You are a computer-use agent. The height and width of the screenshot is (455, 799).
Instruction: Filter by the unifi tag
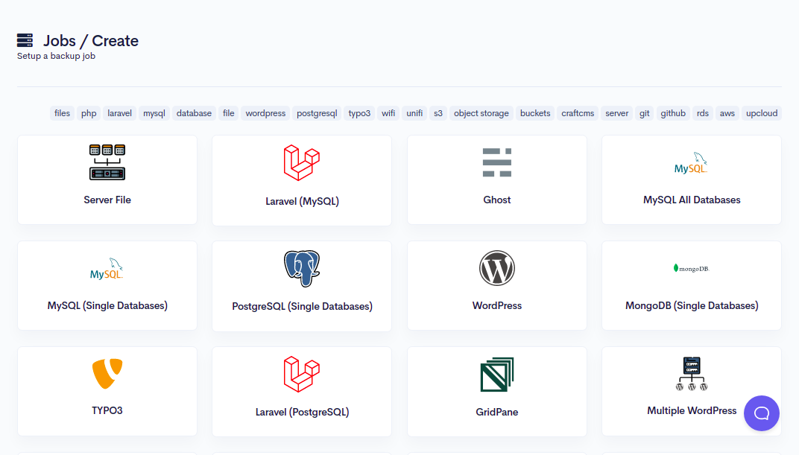click(414, 113)
